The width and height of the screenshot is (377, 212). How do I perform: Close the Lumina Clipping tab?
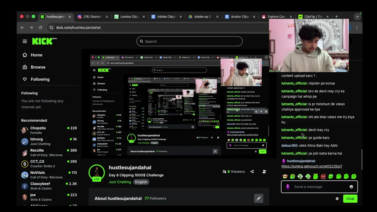pyautogui.click(x=144, y=16)
